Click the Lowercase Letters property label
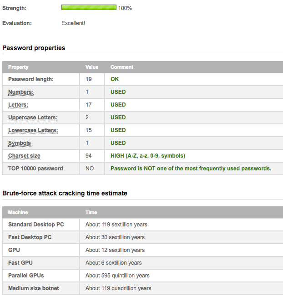Image resolution: width=283 pixels, height=297 pixels. (x=33, y=130)
